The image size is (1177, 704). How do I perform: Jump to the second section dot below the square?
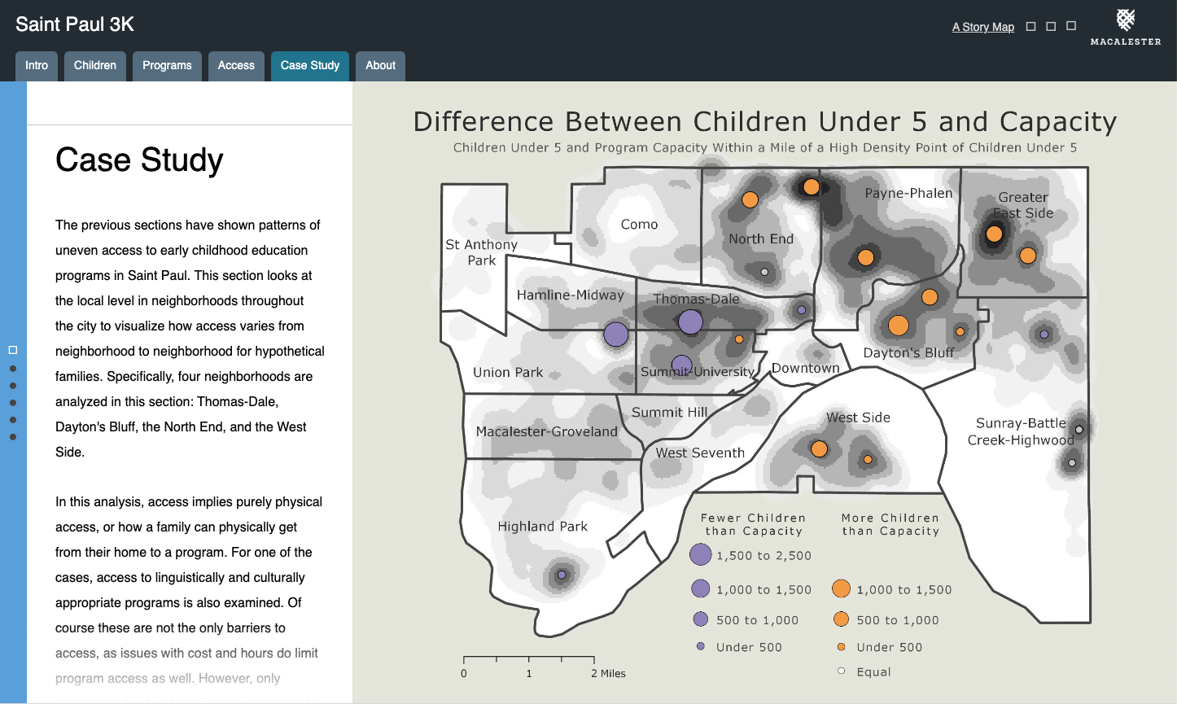[13, 386]
